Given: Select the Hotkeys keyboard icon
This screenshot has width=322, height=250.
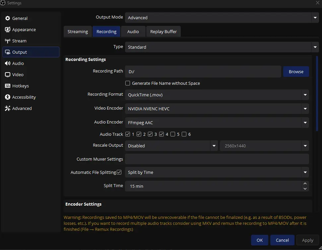Looking at the screenshot, I should [x=8, y=86].
